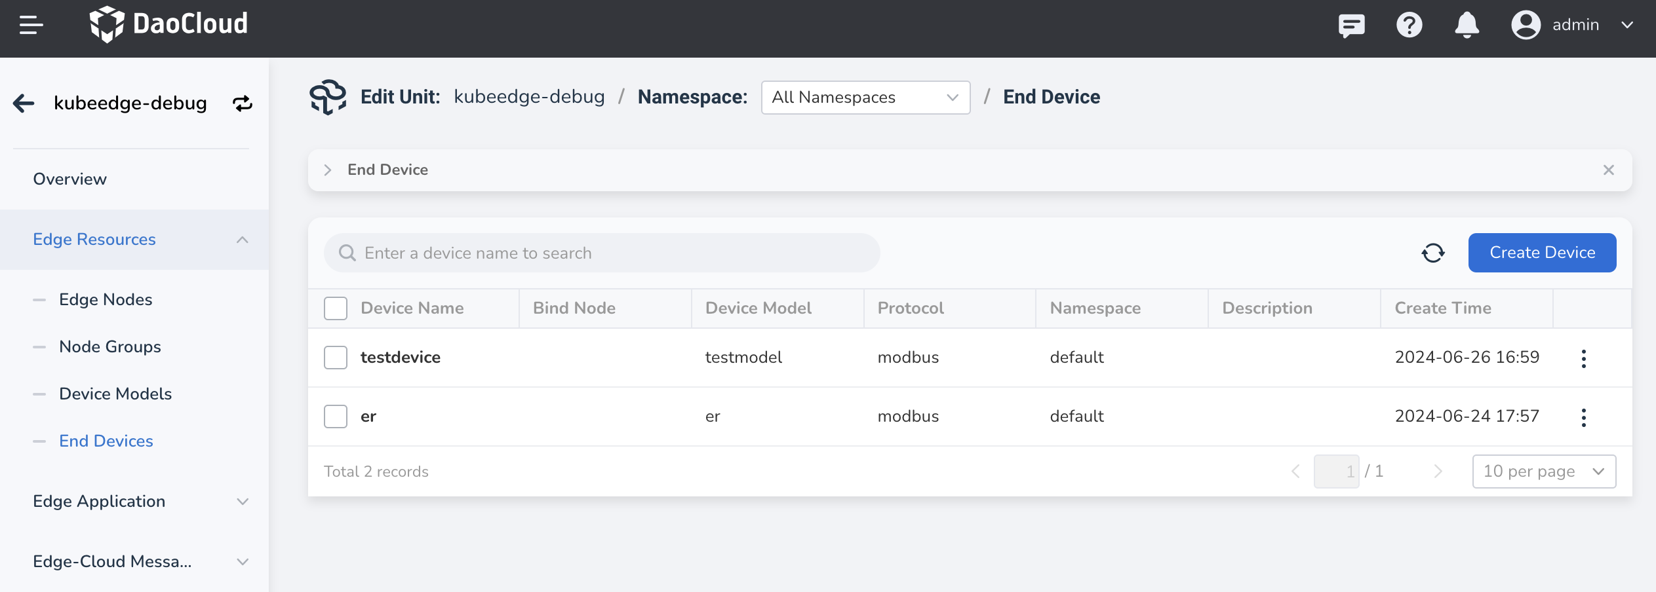Image resolution: width=1656 pixels, height=592 pixels.
Task: Click the switch edge unit icon
Action: pos(243,103)
